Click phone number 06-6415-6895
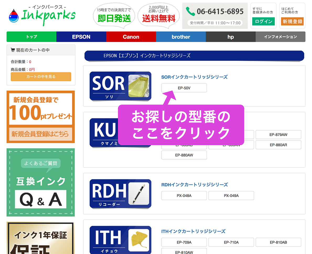This screenshot has width=312, height=254. (x=220, y=12)
